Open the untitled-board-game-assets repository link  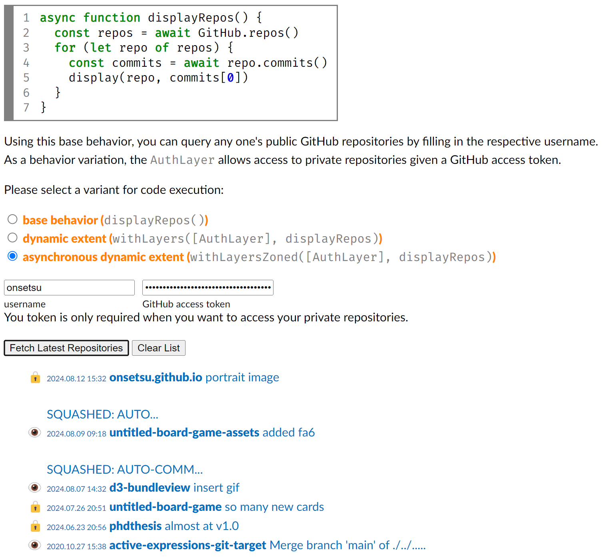(184, 432)
